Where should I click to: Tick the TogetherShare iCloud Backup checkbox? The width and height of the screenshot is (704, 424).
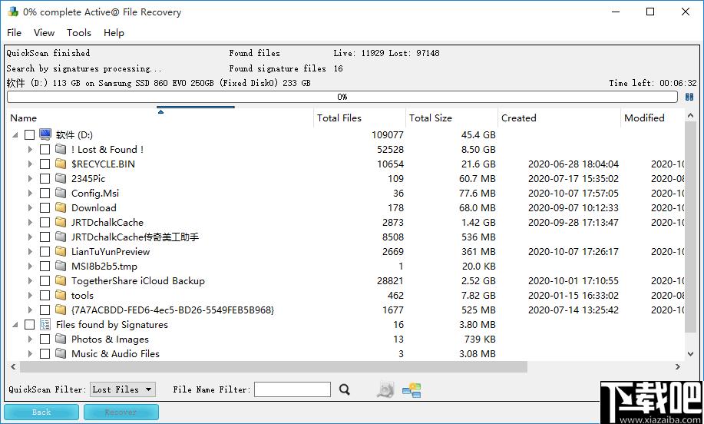coord(45,280)
